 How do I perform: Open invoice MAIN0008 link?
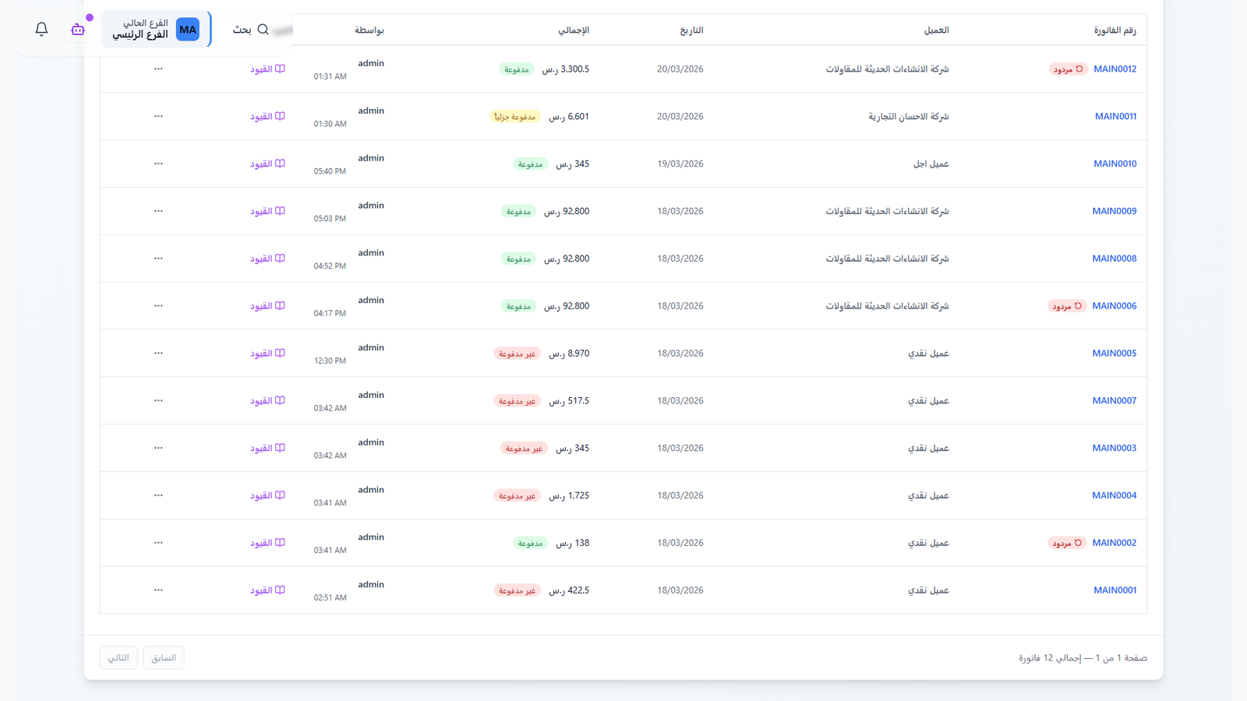pos(1114,258)
